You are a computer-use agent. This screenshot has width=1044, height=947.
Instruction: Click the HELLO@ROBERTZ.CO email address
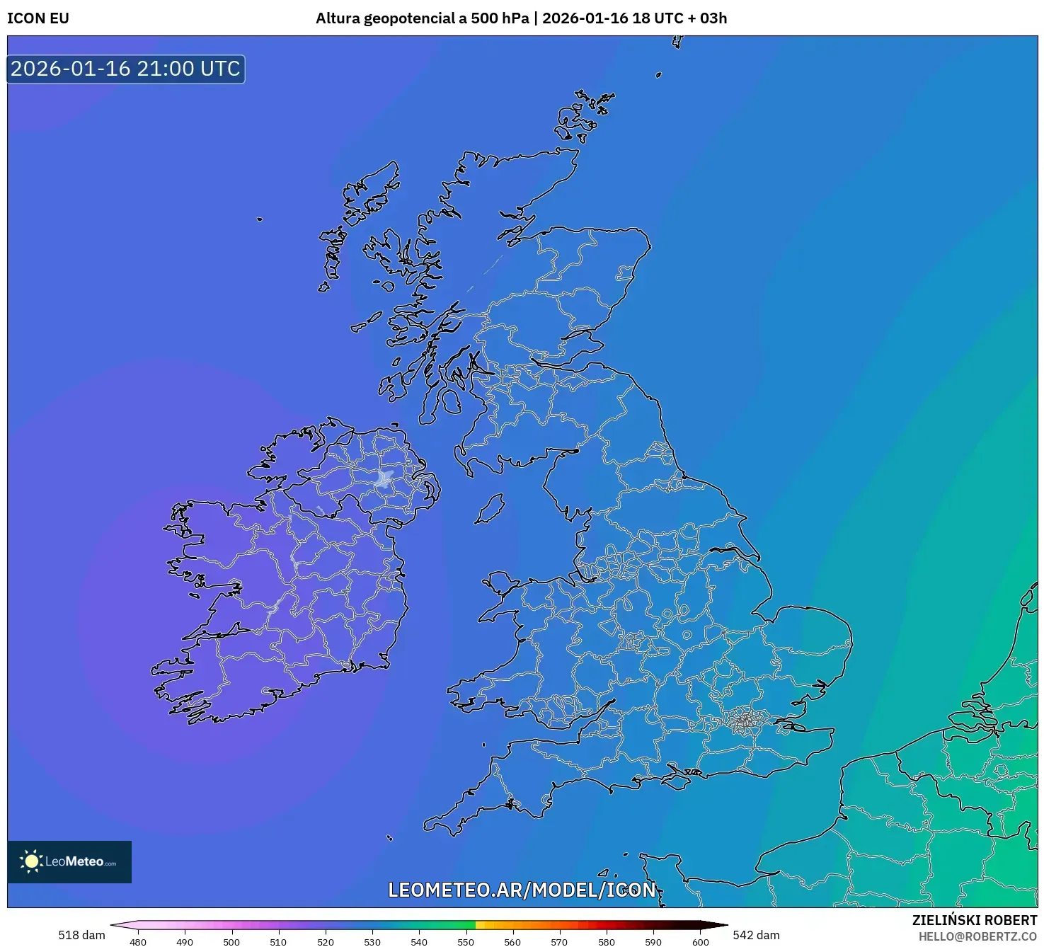[x=977, y=936]
